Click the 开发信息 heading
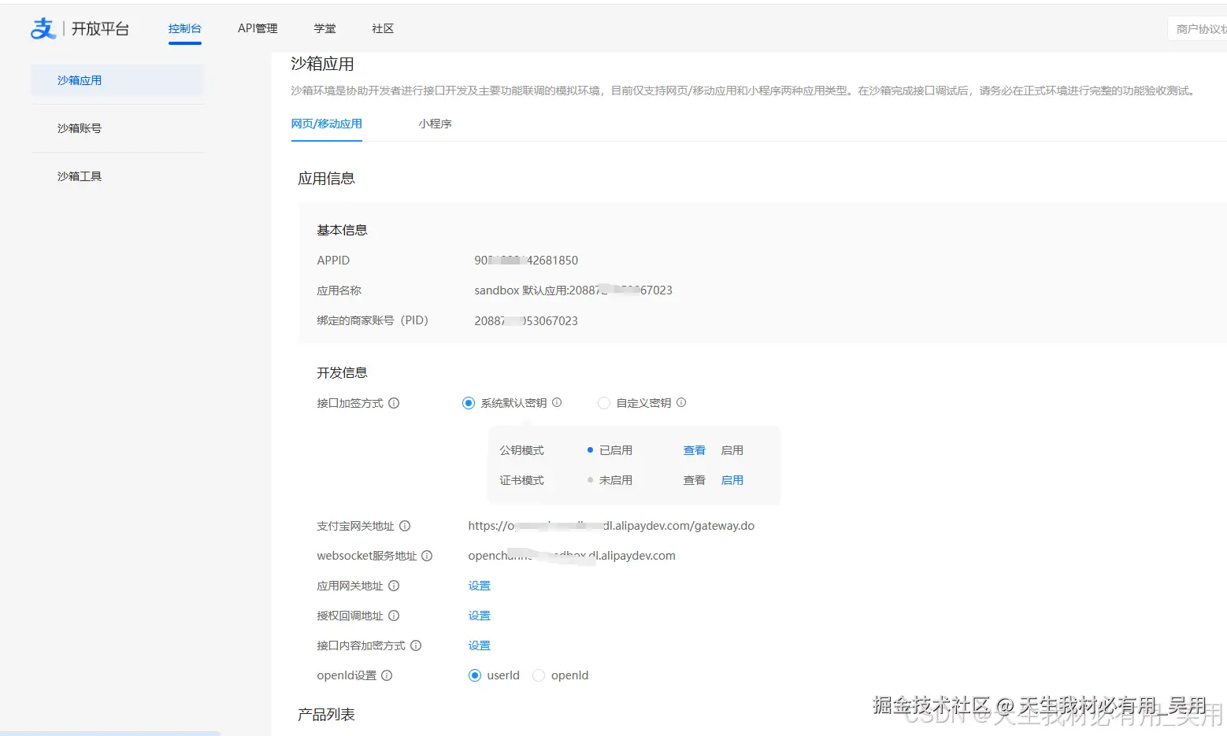1227x736 pixels. [x=343, y=373]
